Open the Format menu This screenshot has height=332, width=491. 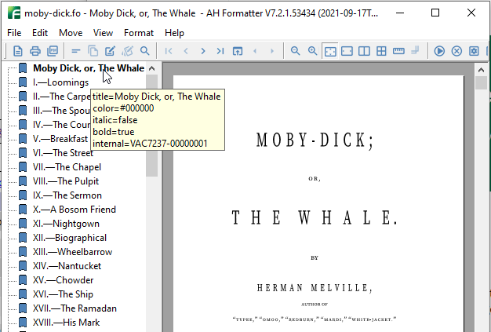[139, 33]
